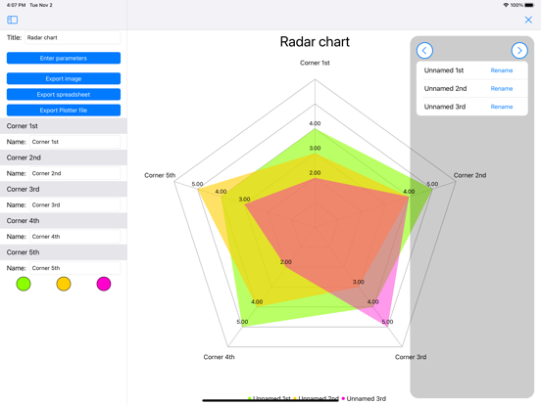Edit the chart Title text field

[x=73, y=37]
